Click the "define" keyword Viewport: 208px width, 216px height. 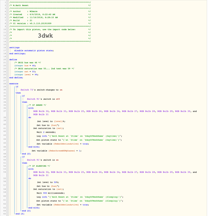click(x=13, y=60)
